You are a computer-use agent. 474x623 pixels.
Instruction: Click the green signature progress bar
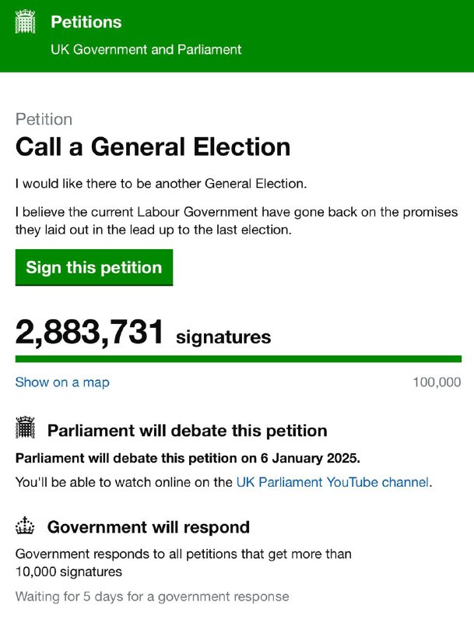pos(238,359)
